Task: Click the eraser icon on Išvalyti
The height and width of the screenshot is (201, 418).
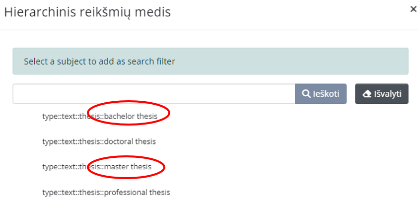Action: 367,94
